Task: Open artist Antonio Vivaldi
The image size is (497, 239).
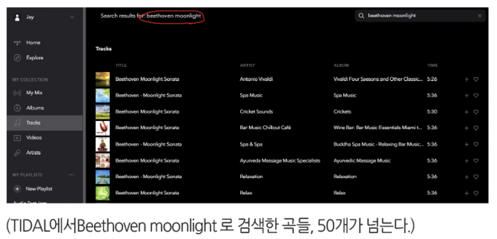Action: (x=256, y=80)
